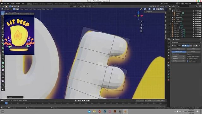
Task: Select the Scale tool in the left toolbar
Action: pyautogui.click(x=3, y=28)
